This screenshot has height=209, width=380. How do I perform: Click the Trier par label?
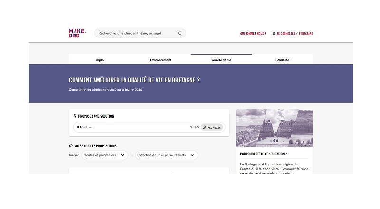point(74,155)
